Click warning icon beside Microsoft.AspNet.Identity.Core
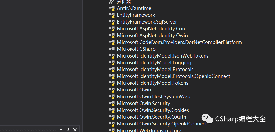This screenshot has height=132, width=275. (x=112, y=29)
